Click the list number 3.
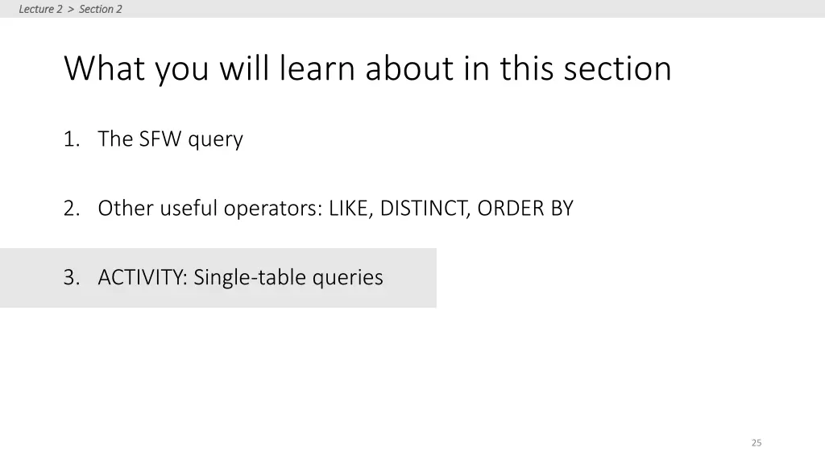Screen dimensions: 825x464 (72, 277)
